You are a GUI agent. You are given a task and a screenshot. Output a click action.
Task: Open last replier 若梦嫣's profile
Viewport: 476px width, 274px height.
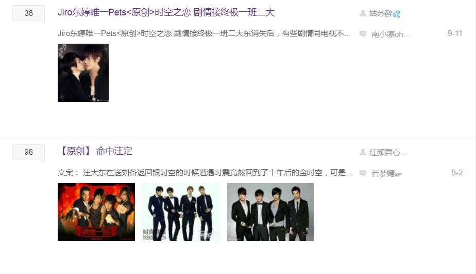click(383, 173)
